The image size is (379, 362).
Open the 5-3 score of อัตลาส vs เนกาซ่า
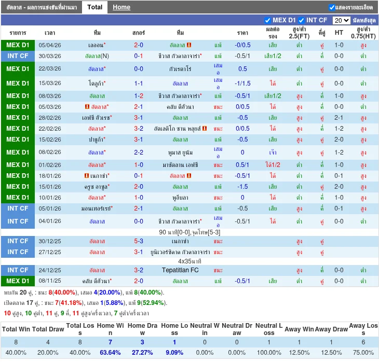click(x=139, y=241)
